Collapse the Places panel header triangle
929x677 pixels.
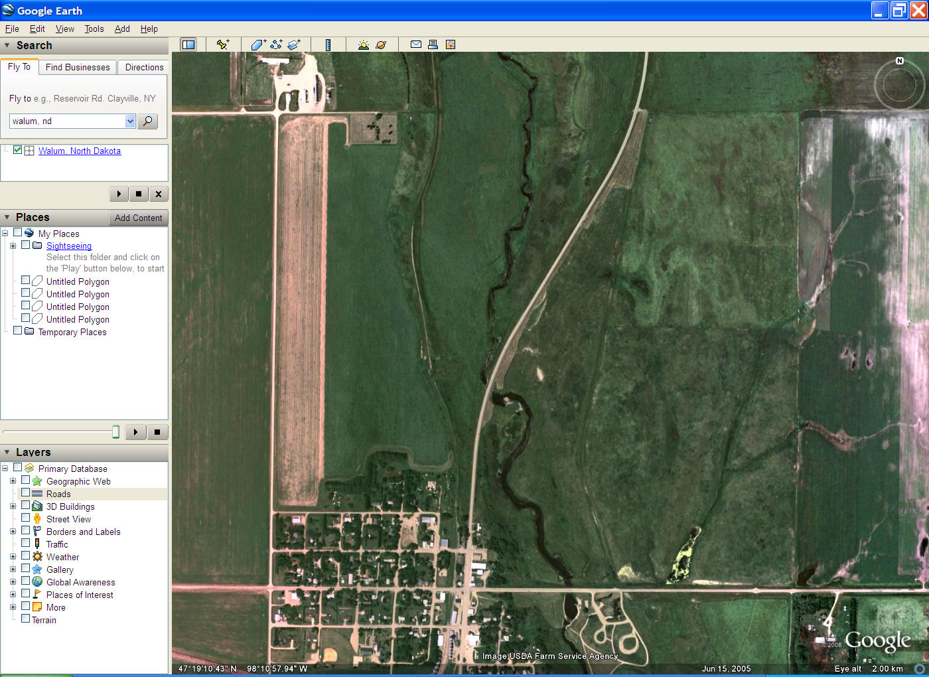(x=7, y=218)
